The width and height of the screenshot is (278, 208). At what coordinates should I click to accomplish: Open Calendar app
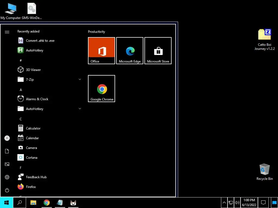49,138
